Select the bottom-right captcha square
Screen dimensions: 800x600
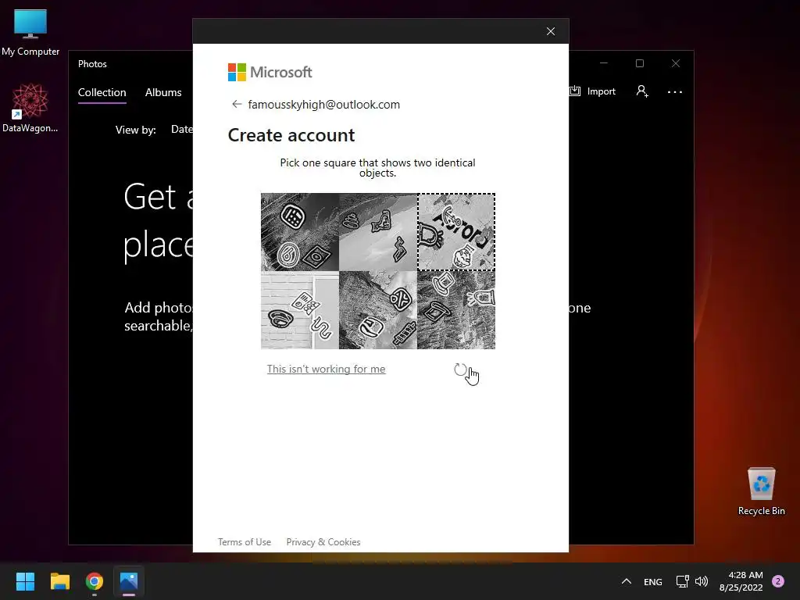(456, 310)
